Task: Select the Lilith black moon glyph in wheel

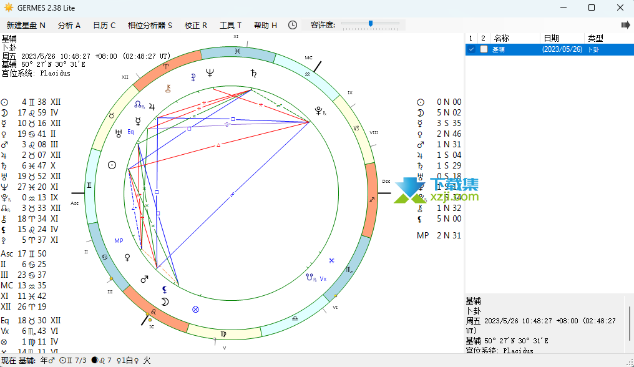Action: pos(164,290)
